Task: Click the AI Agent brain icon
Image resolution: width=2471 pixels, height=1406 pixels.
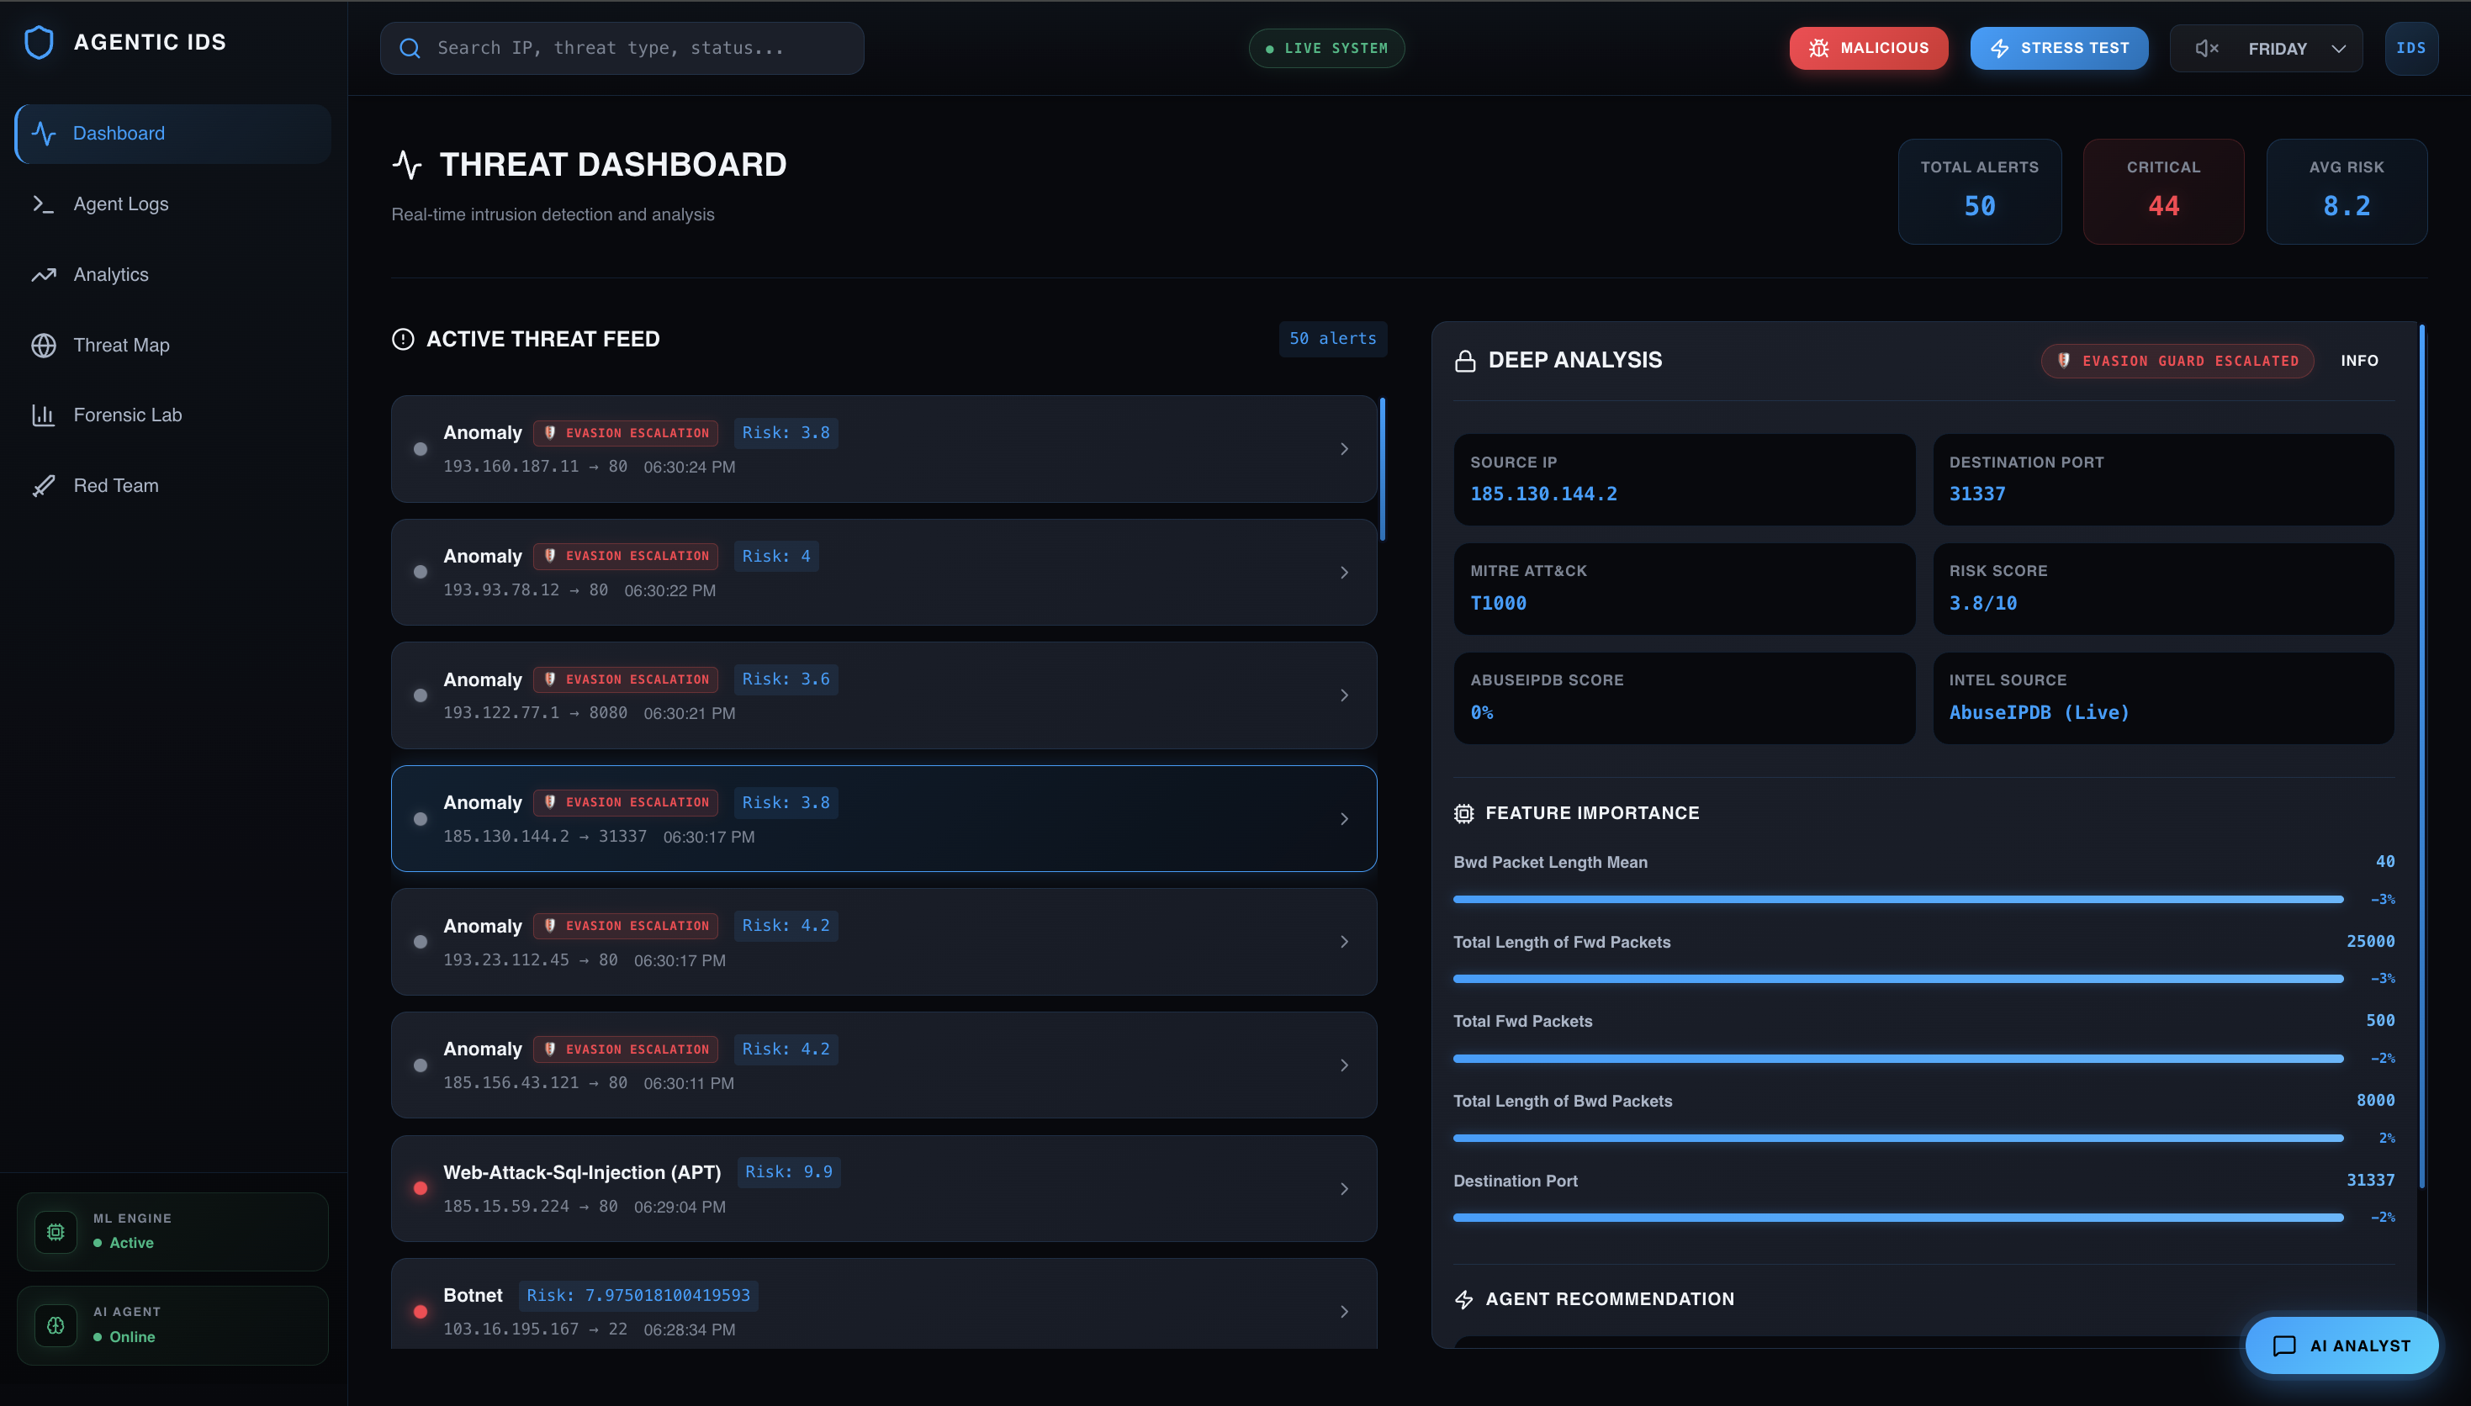Action: (x=56, y=1325)
